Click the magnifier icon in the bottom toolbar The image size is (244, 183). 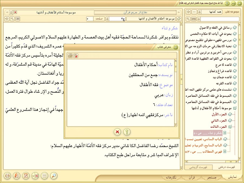tap(54, 176)
